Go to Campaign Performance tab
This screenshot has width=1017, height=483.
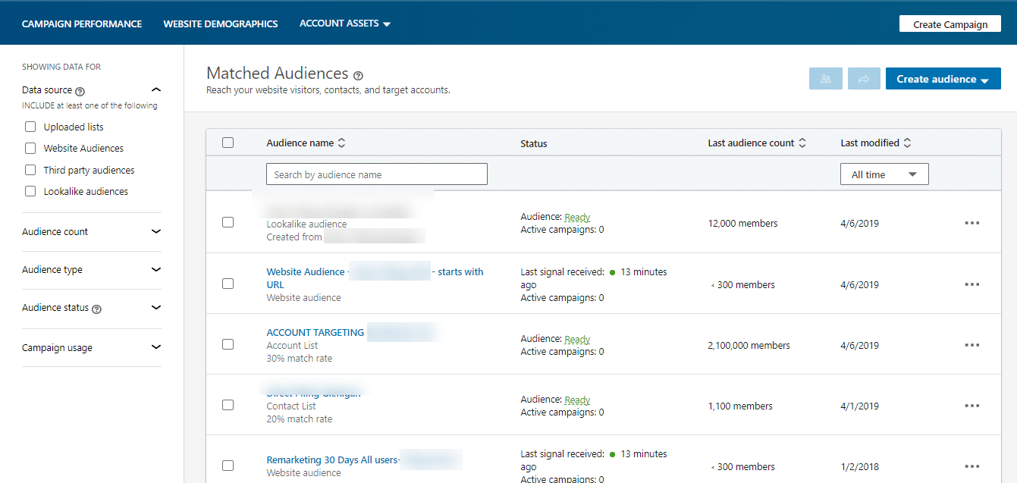click(x=82, y=24)
